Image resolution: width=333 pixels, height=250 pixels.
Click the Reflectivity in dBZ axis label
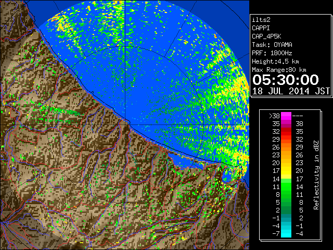316,175
